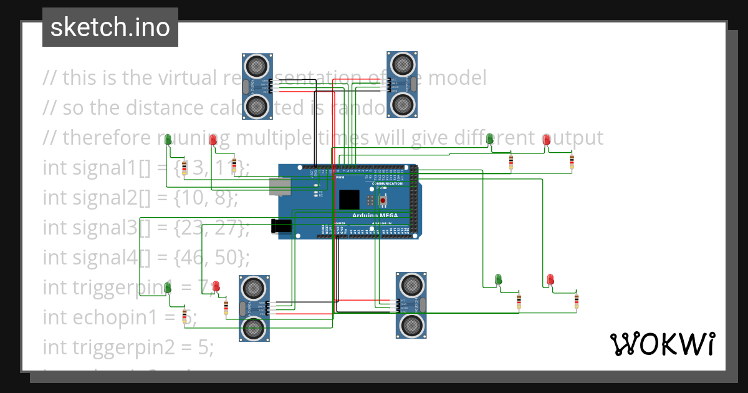
Task: Select the top-right green LED
Action: [x=490, y=139]
